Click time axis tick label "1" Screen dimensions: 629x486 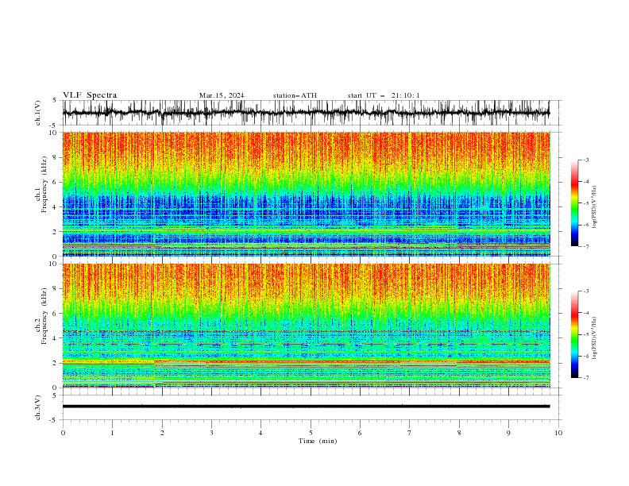coord(112,433)
